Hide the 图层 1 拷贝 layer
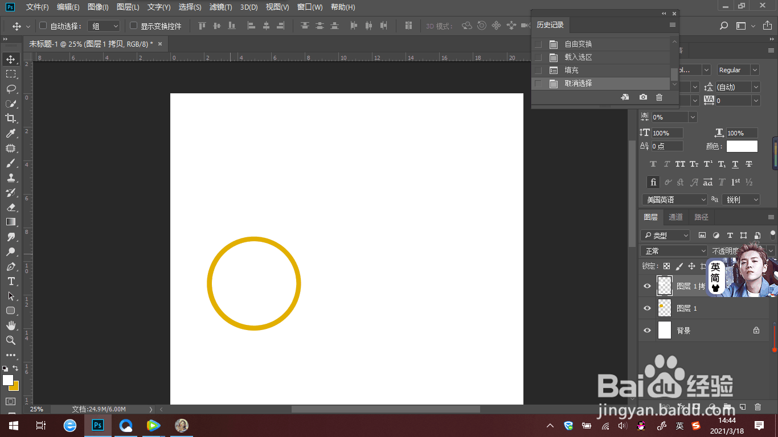Screen dimensions: 778x437 (x=647, y=286)
